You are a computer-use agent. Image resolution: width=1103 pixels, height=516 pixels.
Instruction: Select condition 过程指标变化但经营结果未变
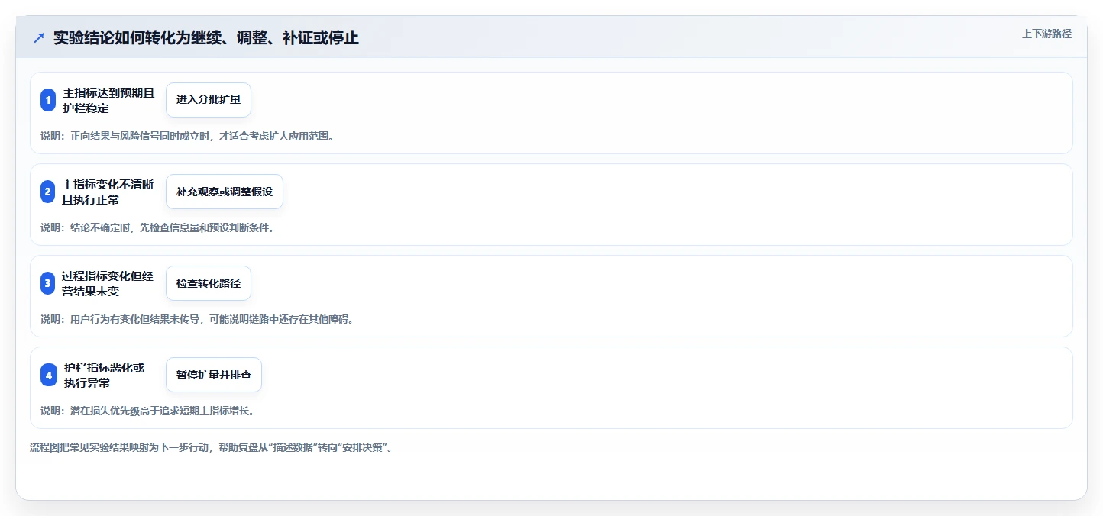pos(108,283)
